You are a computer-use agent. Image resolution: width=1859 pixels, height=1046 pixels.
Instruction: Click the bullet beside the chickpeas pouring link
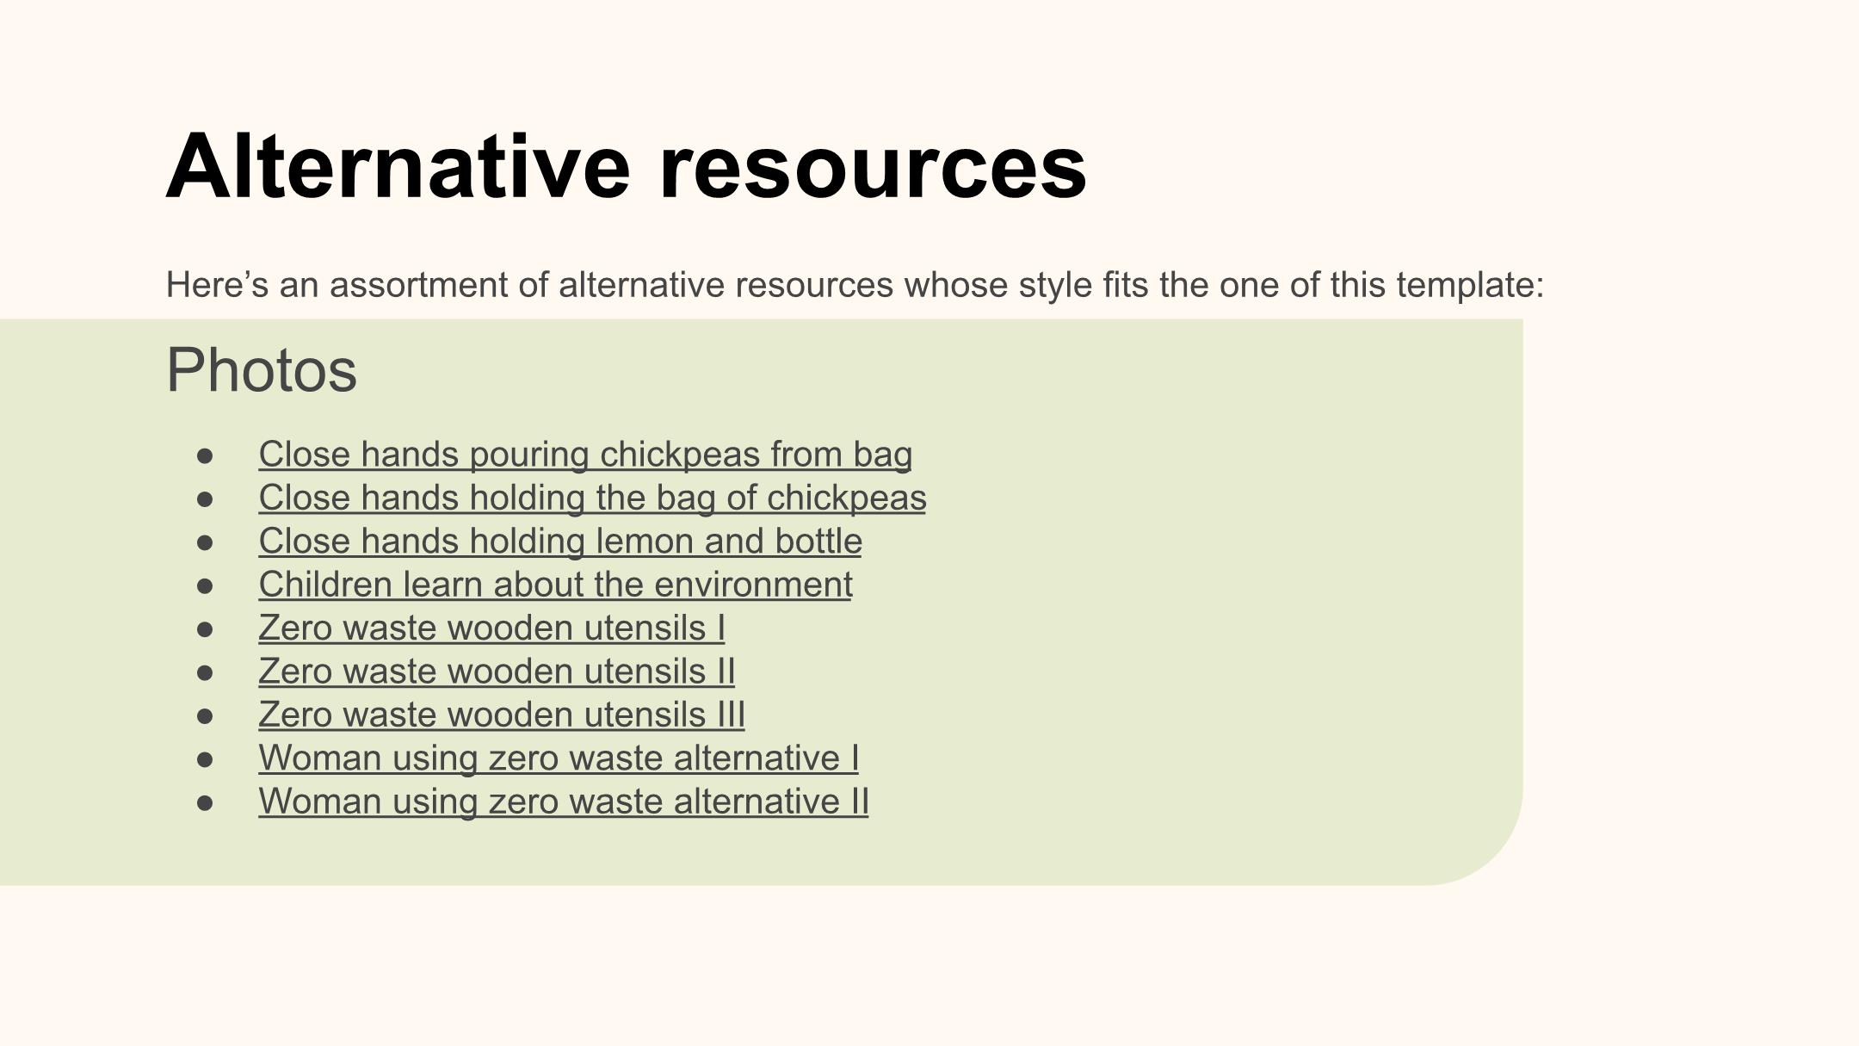[205, 455]
